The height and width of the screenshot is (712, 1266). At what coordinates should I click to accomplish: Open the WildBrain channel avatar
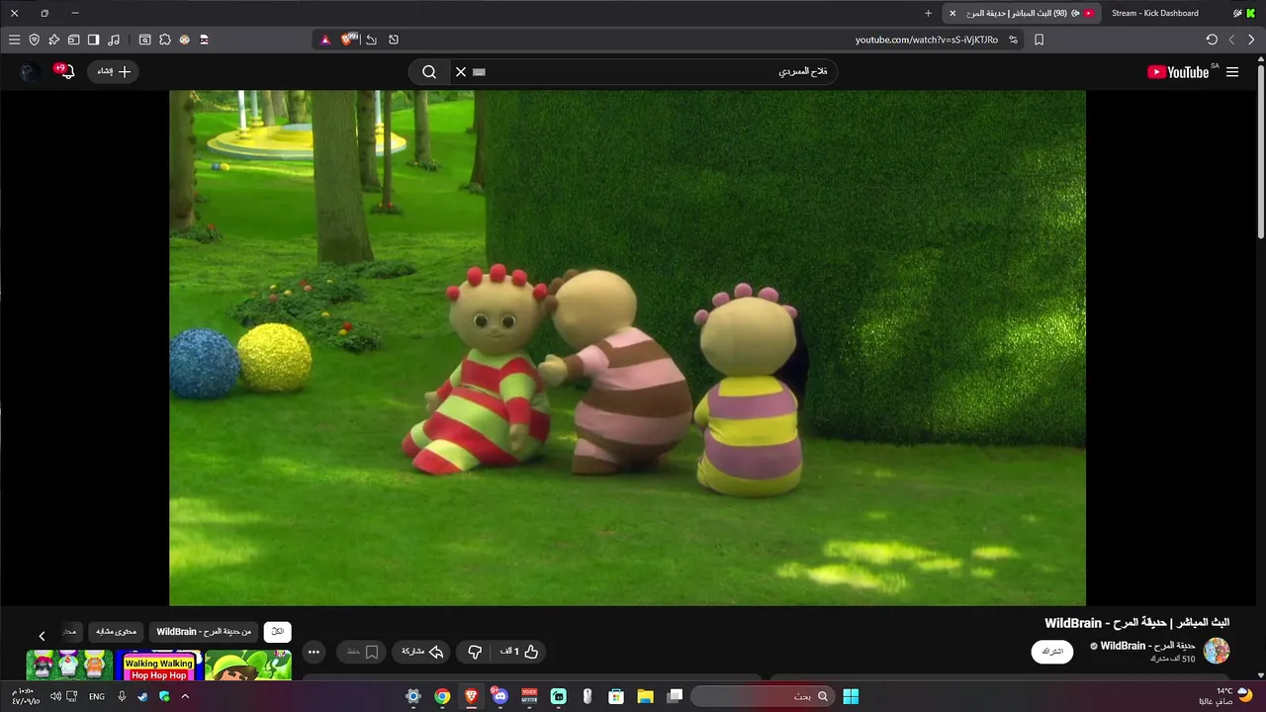coord(1216,651)
